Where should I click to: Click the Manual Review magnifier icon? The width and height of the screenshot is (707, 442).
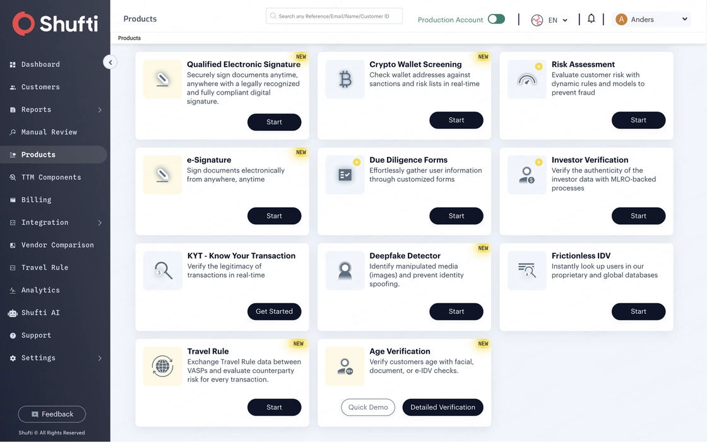pyautogui.click(x=13, y=132)
